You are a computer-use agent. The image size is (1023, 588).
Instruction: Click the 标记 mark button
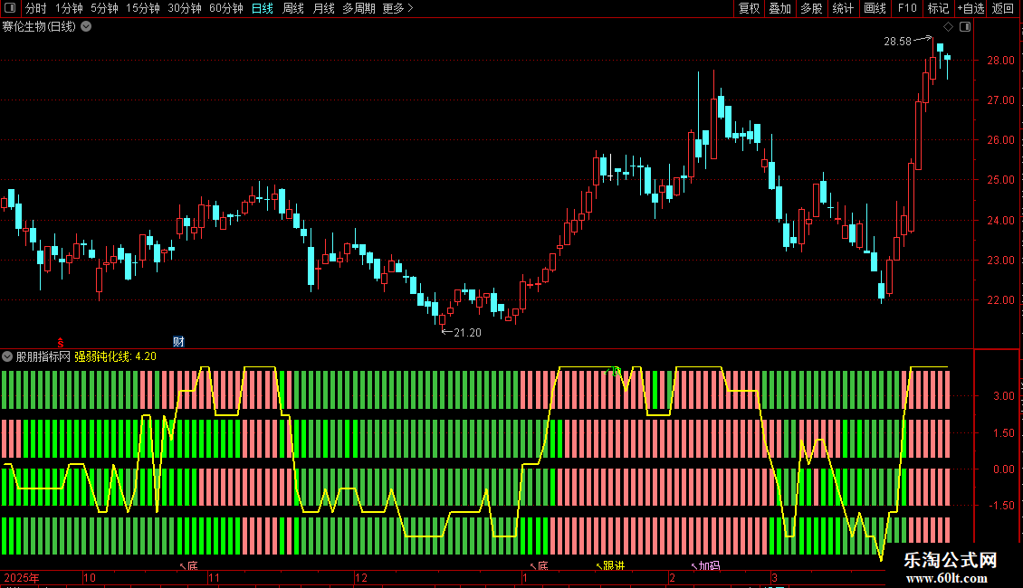(938, 8)
